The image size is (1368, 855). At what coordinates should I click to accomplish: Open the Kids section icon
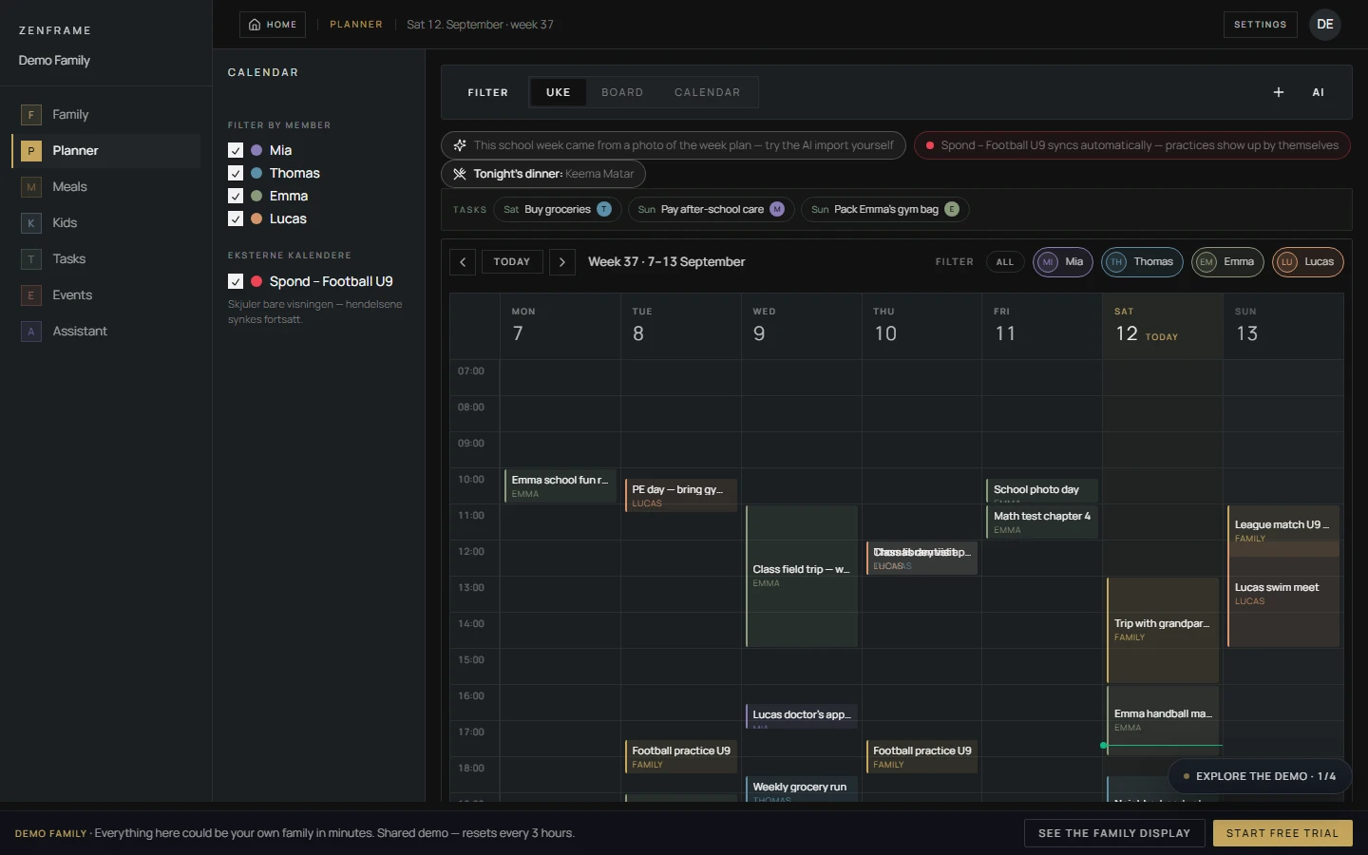click(31, 223)
